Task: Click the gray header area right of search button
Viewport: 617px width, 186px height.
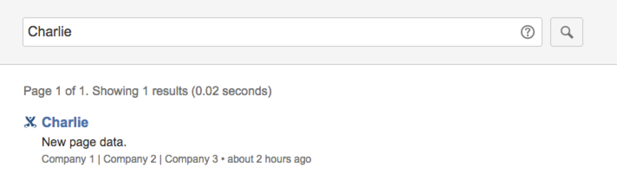Action: point(600,32)
